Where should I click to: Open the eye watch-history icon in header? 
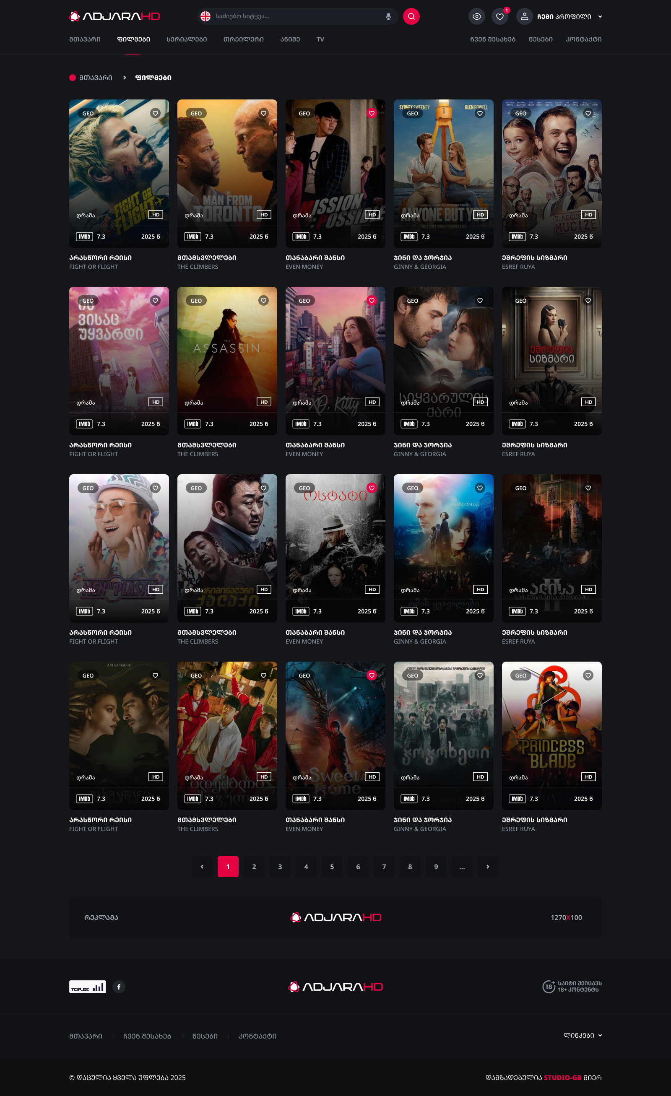(x=476, y=16)
